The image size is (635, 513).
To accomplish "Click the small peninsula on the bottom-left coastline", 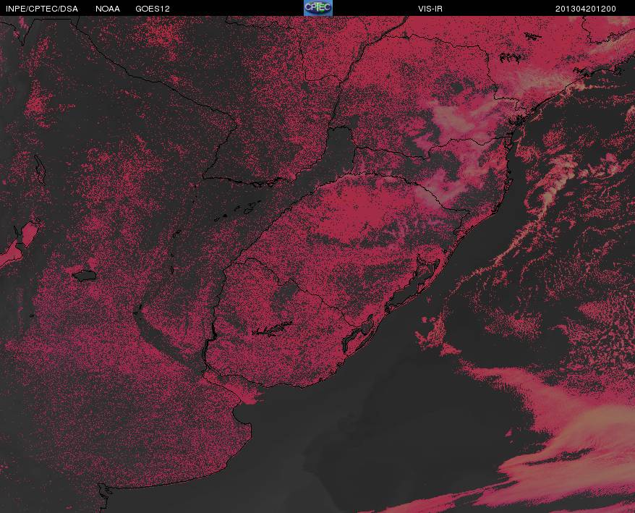I will click(x=104, y=491).
